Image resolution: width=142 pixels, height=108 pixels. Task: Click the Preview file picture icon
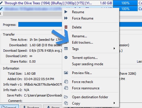point(66,73)
